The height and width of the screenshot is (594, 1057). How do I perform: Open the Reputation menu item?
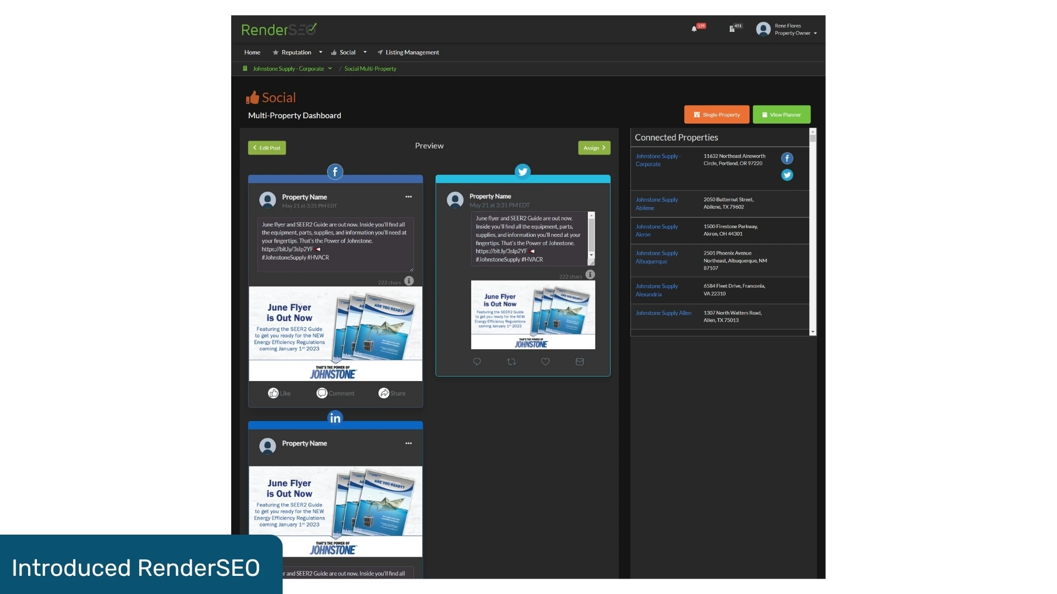pos(296,53)
